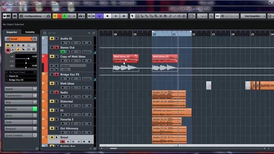
Task: Switch to the Inspector tab
Action: pos(12,32)
